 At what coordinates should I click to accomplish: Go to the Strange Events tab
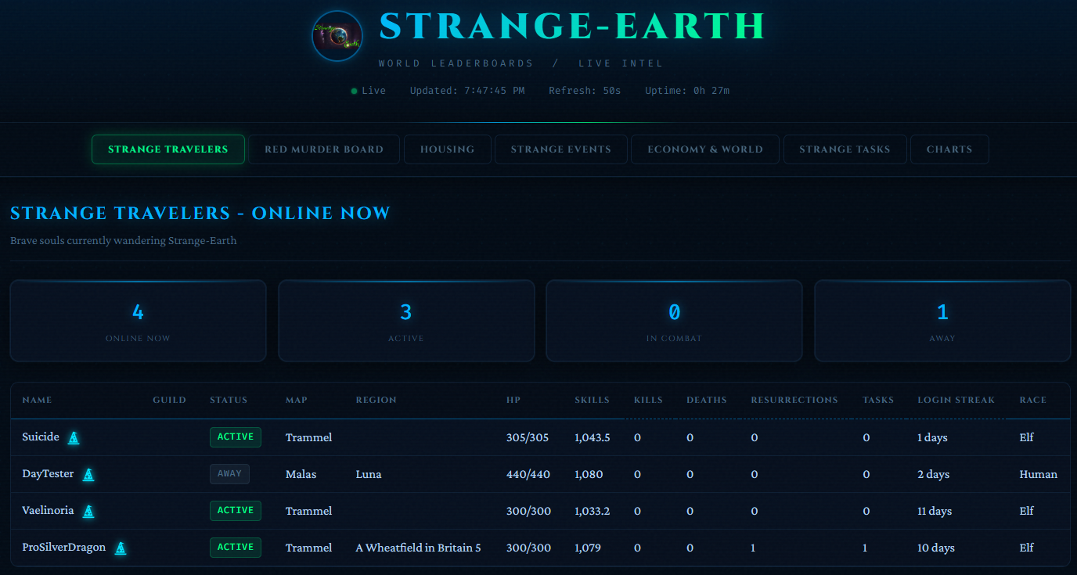click(560, 149)
